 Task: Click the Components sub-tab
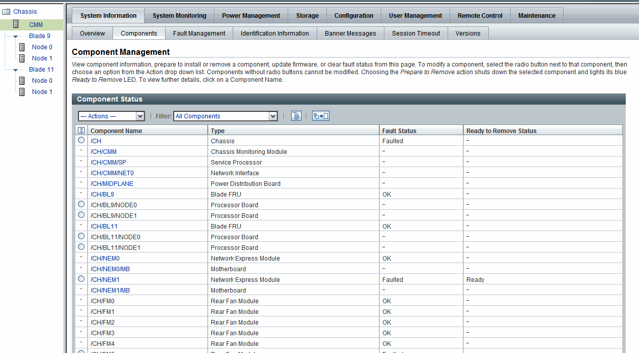click(x=139, y=34)
